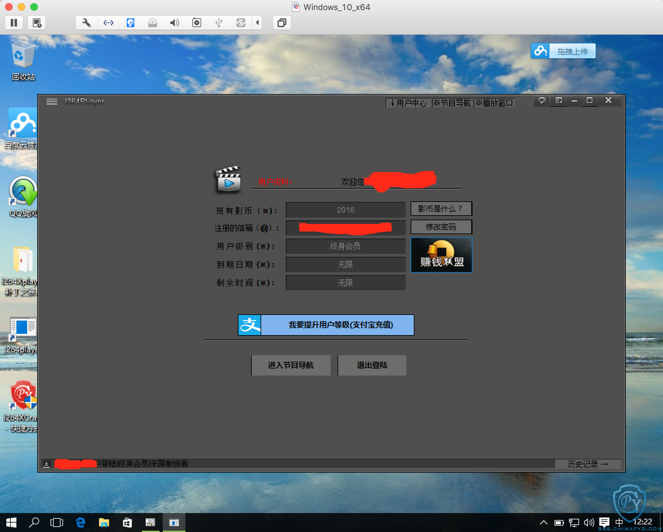The image size is (663, 532).
Task: Click the chat bubble icon in title bar
Action: 542,100
